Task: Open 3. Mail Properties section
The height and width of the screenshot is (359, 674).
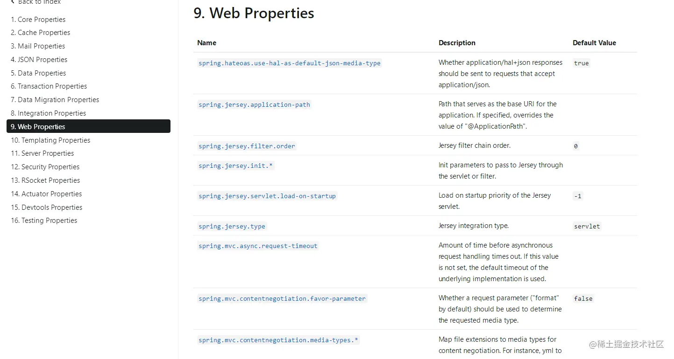Action: (38, 46)
